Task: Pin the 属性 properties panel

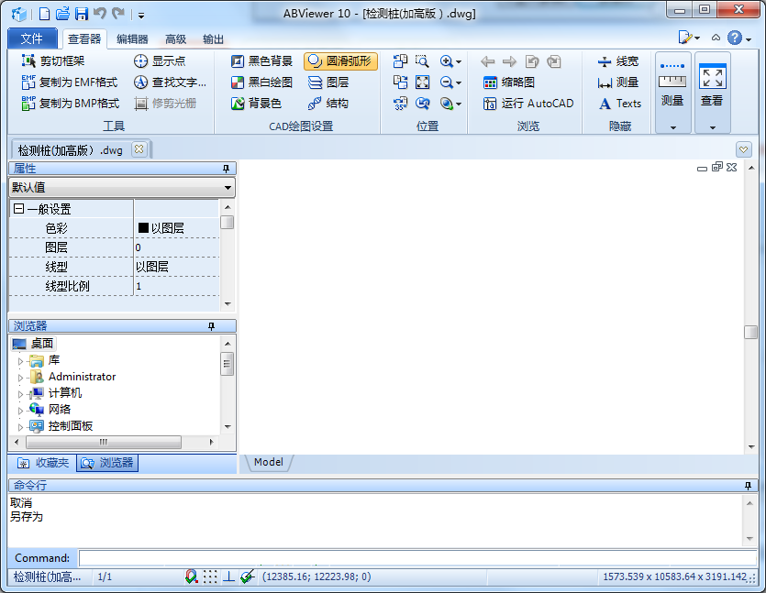Action: point(226,169)
